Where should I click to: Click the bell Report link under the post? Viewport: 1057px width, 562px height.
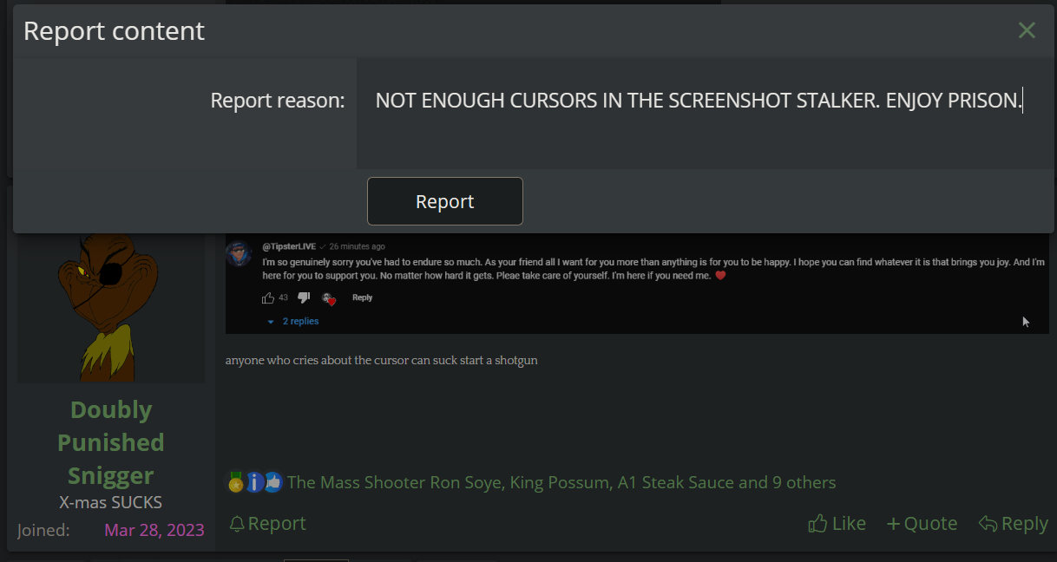[x=267, y=524]
